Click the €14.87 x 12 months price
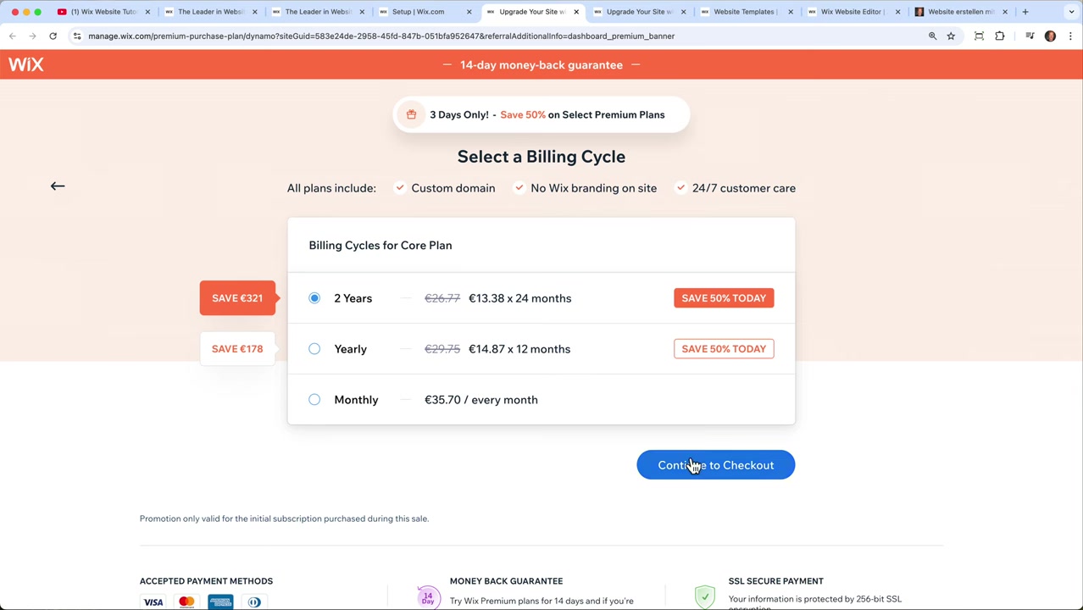The image size is (1083, 610). pyautogui.click(x=519, y=349)
